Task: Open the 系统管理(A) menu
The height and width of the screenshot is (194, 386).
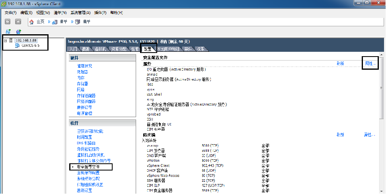Action: pyautogui.click(x=80, y=13)
